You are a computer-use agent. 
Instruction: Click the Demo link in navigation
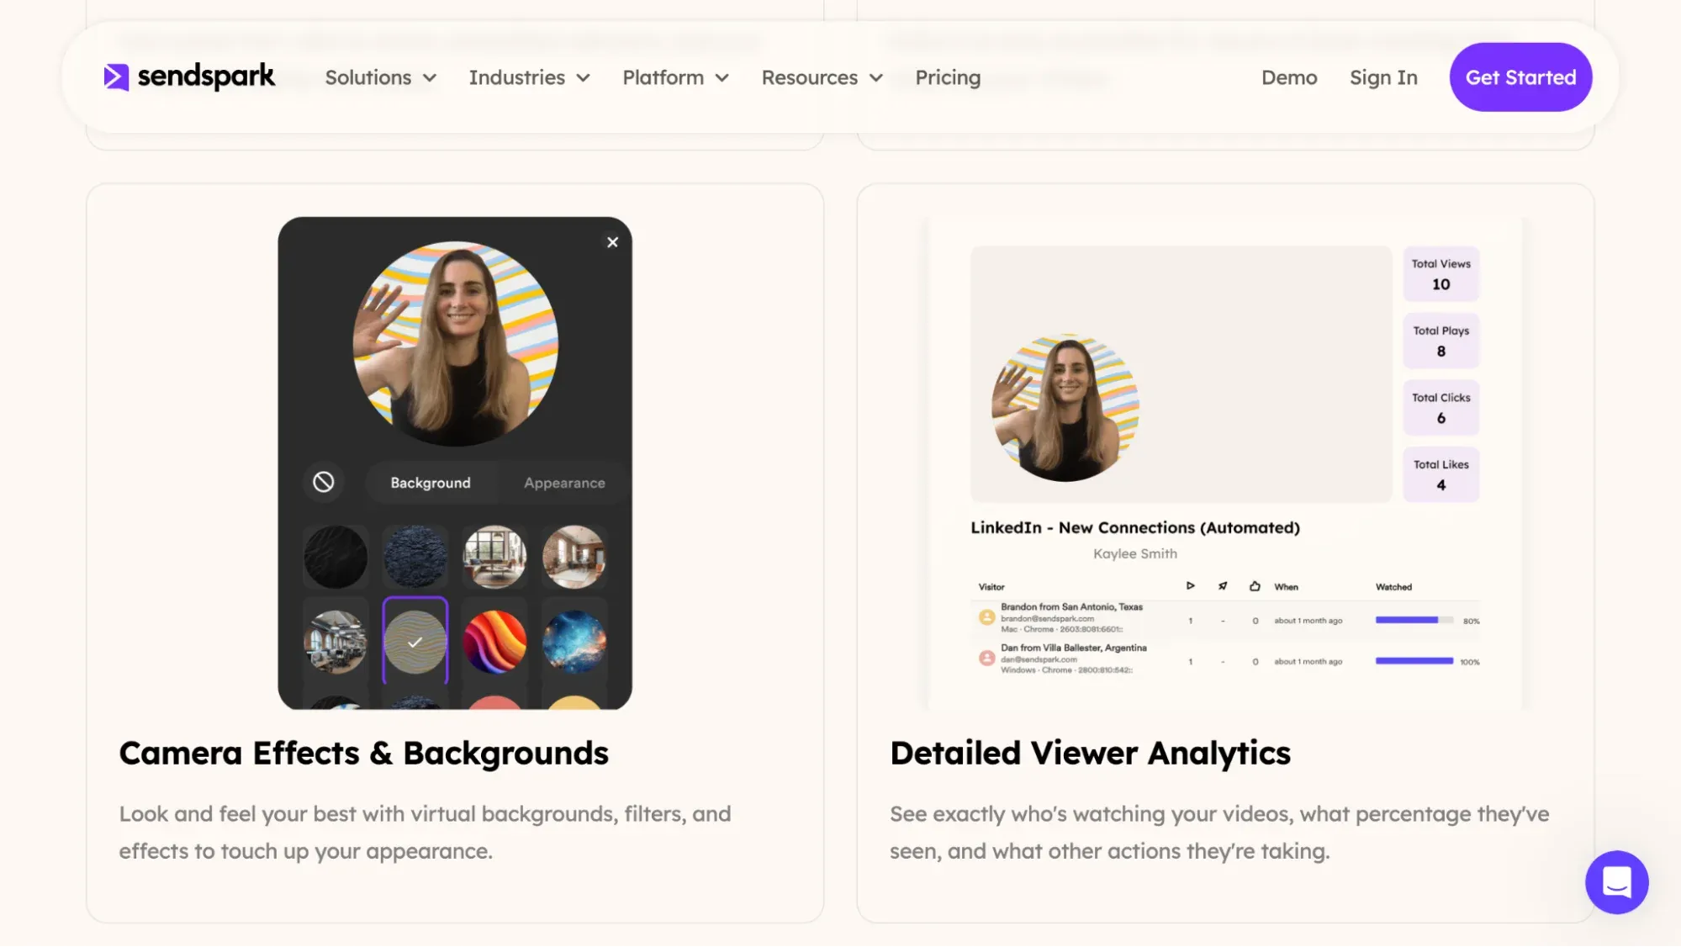coord(1288,77)
